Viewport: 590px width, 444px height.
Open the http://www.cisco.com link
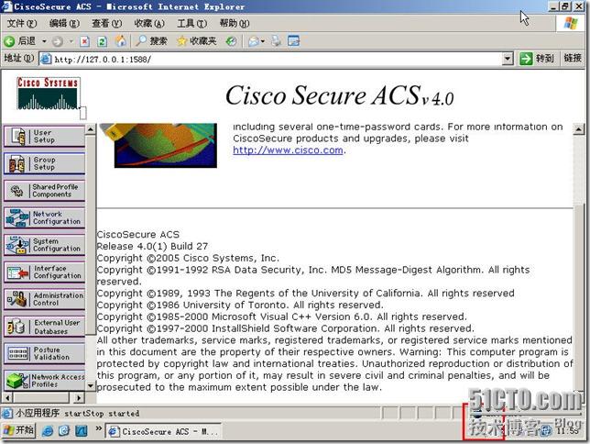[288, 150]
